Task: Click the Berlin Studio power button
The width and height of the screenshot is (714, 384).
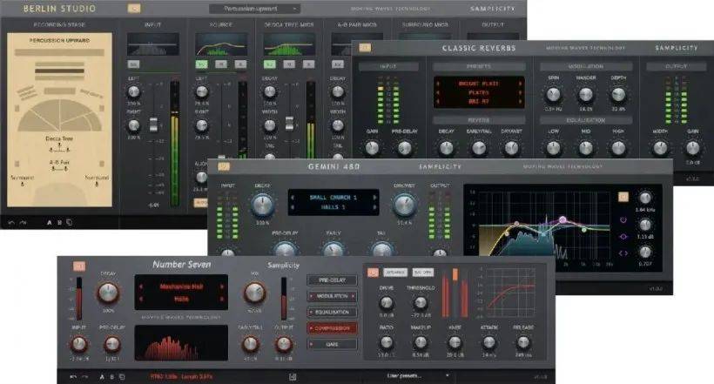Action: pyautogui.click(x=134, y=8)
